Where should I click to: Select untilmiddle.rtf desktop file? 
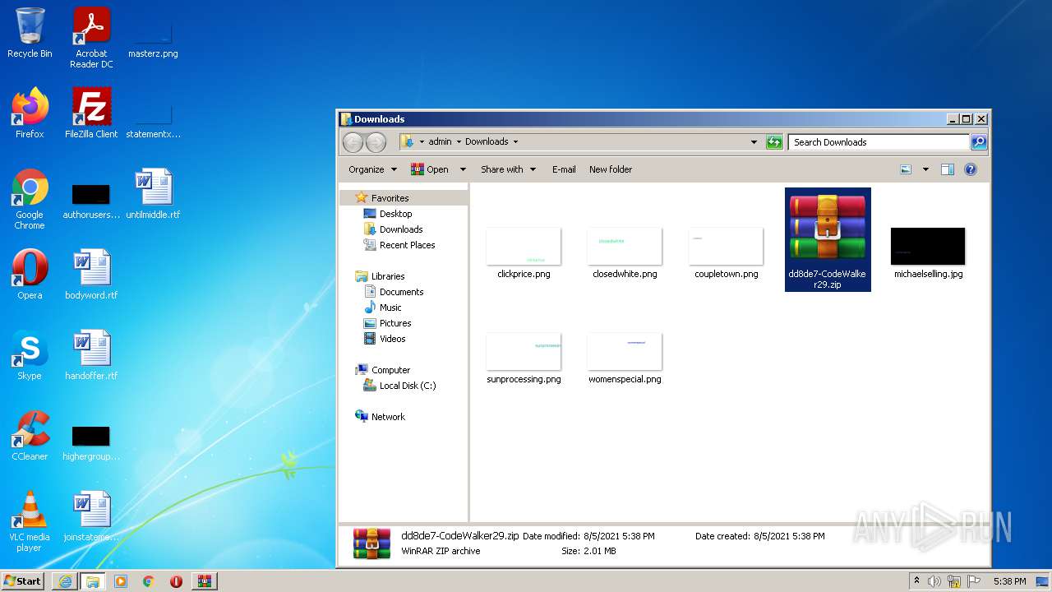click(x=153, y=193)
